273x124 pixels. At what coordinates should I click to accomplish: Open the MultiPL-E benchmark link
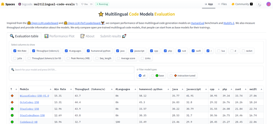coord(229,23)
